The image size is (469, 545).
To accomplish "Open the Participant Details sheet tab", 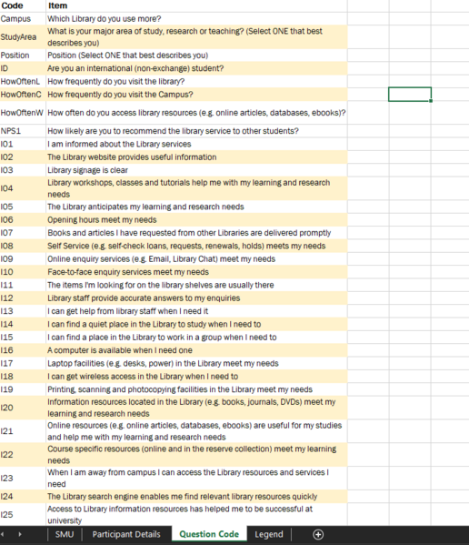I will (x=126, y=534).
